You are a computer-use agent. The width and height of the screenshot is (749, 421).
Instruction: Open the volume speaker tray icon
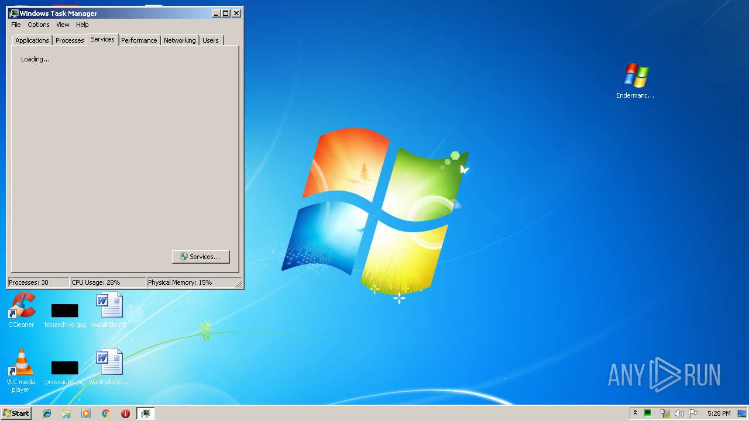679,413
